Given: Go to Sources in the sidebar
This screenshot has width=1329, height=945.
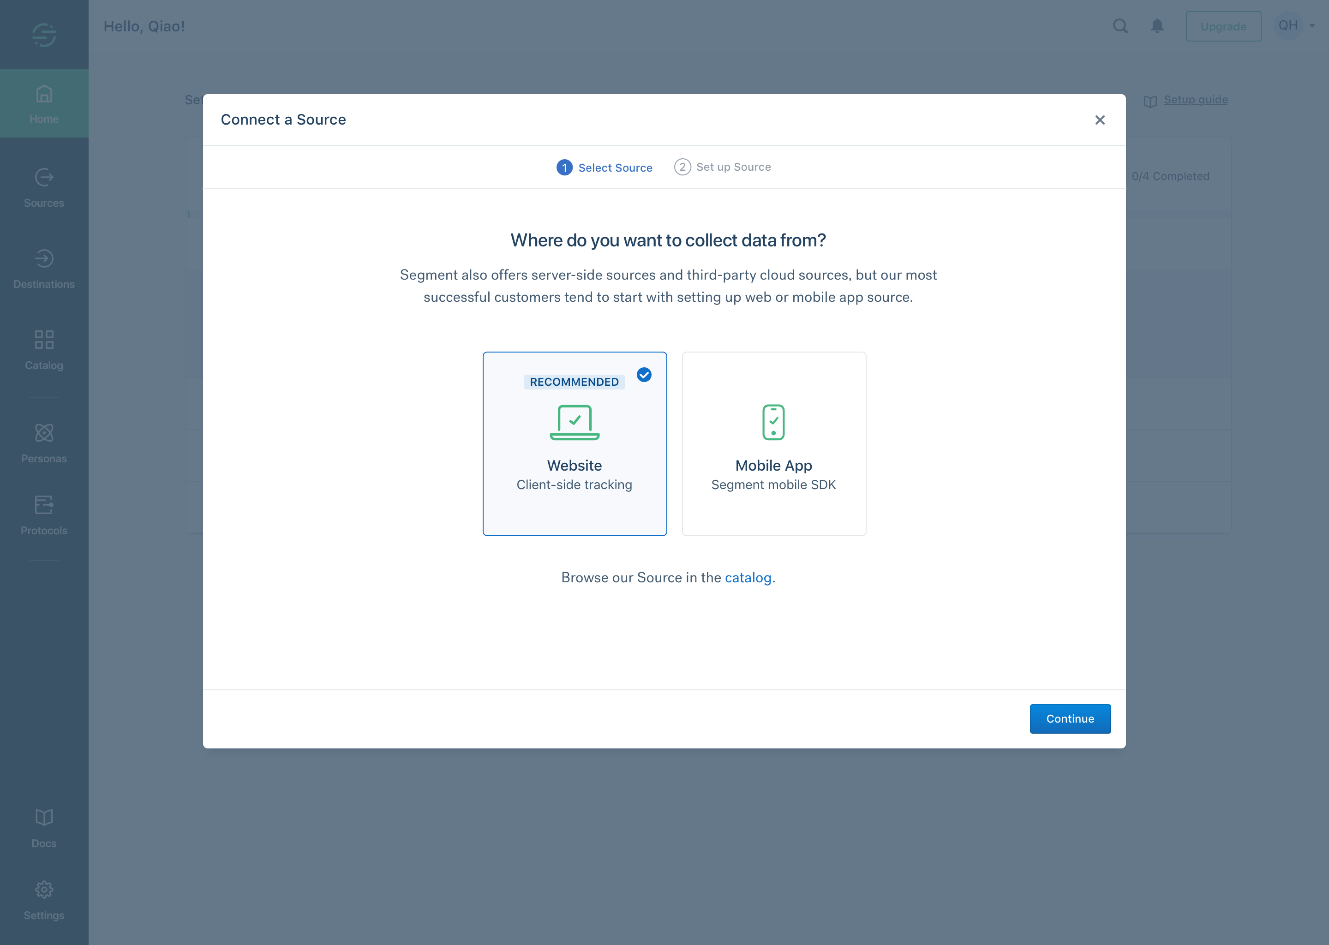Looking at the screenshot, I should tap(44, 187).
